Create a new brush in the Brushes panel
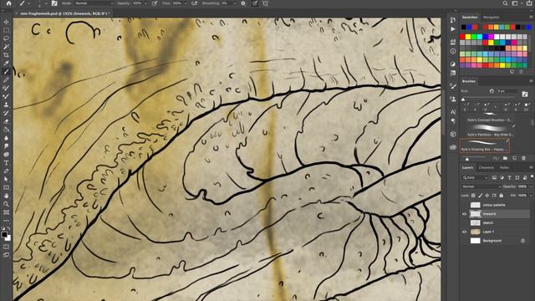 point(515,158)
